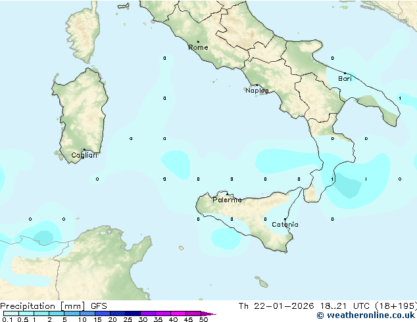Pick the 35–40 mm legend color swatch
The width and height of the screenshot is (417, 322).
point(163,313)
